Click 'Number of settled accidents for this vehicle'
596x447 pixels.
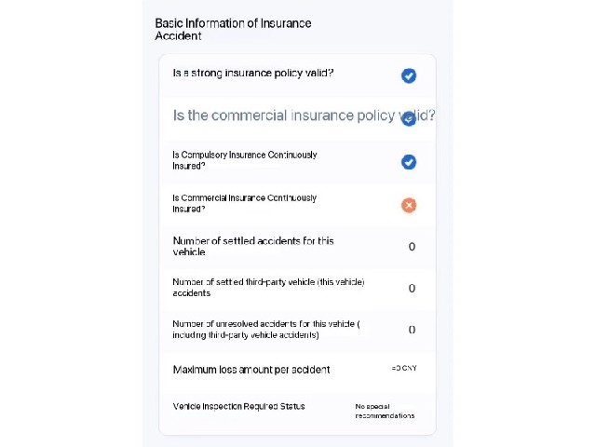(253, 246)
